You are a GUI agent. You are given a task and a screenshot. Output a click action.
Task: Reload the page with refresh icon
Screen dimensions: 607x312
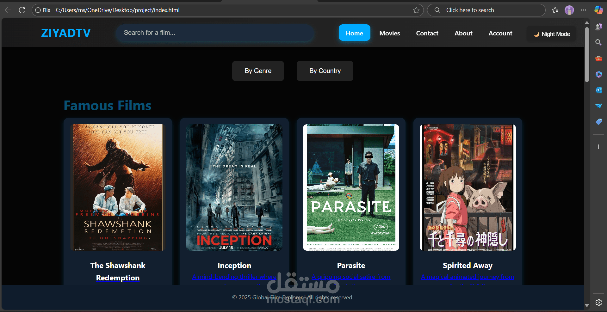22,10
